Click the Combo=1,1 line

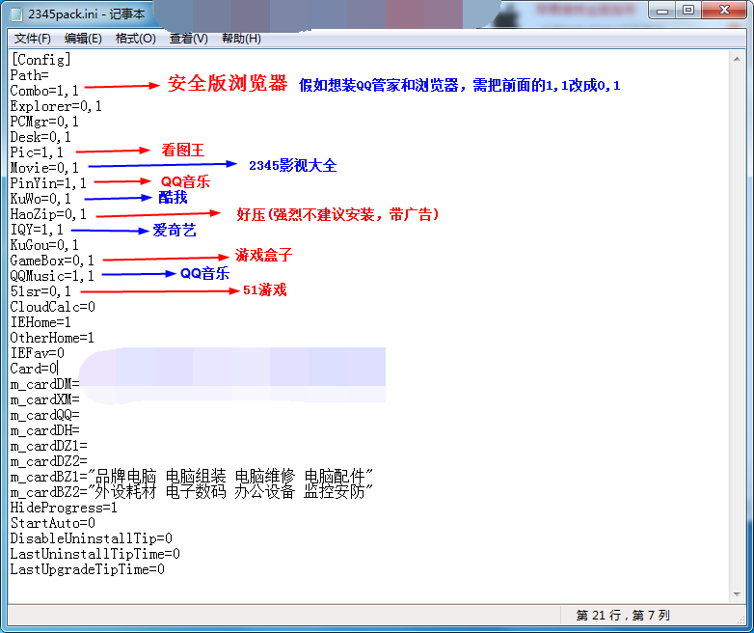coord(44,91)
